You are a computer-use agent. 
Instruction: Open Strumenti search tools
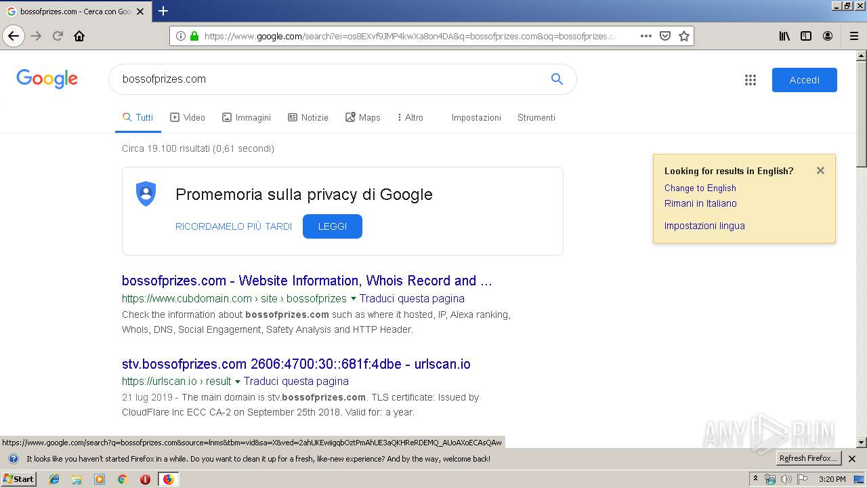coord(536,117)
